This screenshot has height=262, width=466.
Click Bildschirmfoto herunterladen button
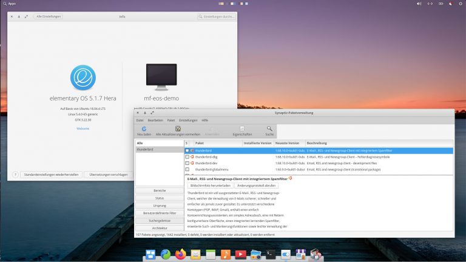pyautogui.click(x=211, y=186)
